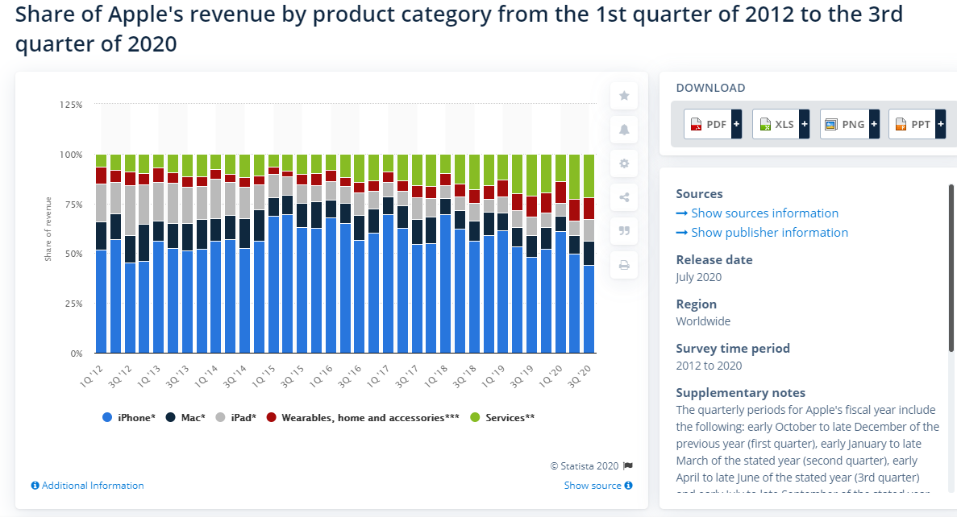The height and width of the screenshot is (517, 957).
Task: Click the Show source link
Action: [x=593, y=486]
